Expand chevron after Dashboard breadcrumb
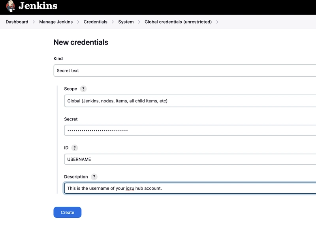316x228 pixels. click(x=34, y=22)
